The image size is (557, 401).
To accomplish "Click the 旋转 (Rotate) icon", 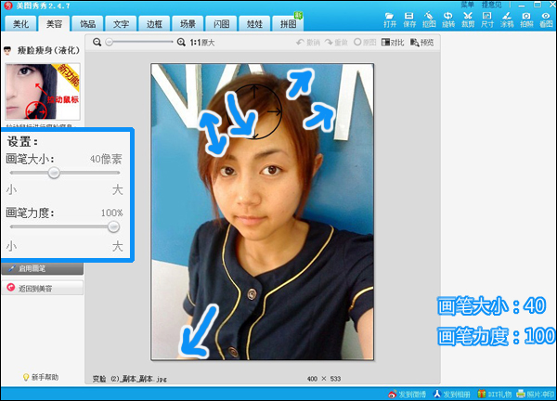I will (x=448, y=19).
